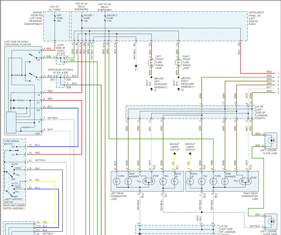Click the LR switch contact in turn signal flasher
The height and width of the screenshot is (235, 281).
(x=33, y=56)
